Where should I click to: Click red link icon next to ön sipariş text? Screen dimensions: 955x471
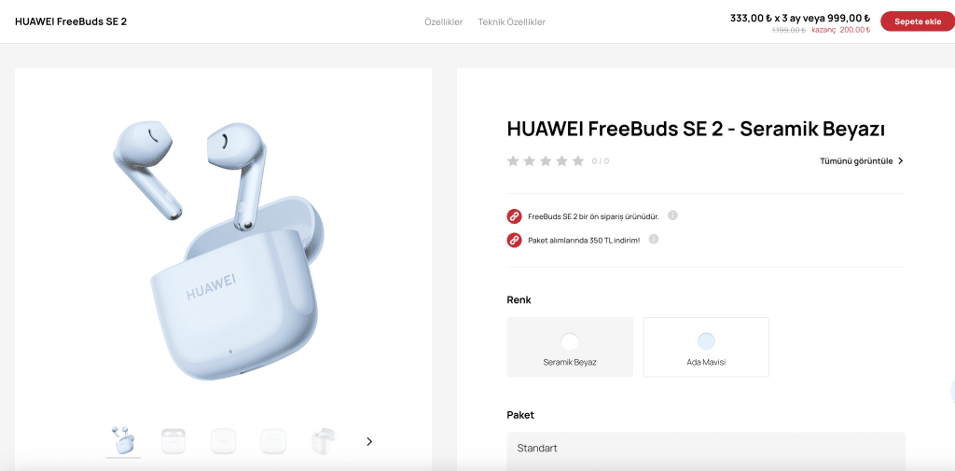515,216
